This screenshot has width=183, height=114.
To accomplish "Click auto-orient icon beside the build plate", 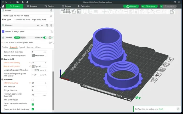I will pos(166,65).
